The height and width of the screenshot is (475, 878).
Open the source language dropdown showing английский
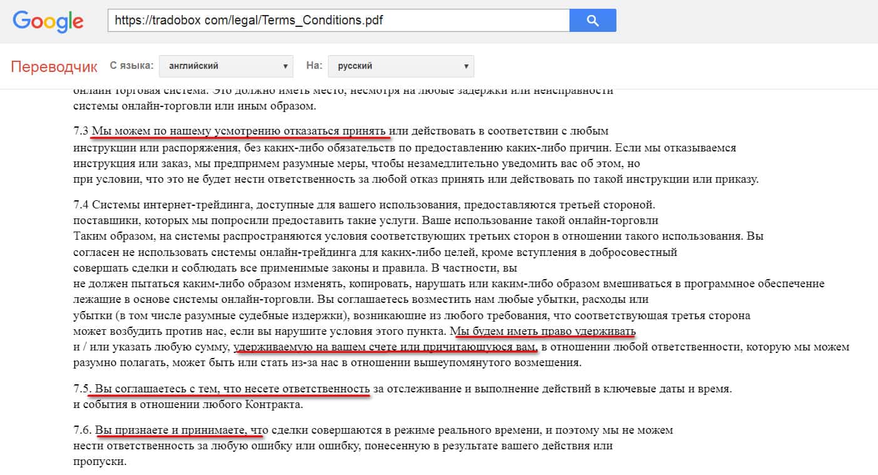(226, 66)
